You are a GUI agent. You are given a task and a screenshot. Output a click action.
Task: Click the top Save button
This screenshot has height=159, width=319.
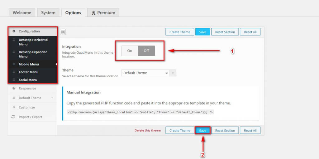tap(202, 32)
